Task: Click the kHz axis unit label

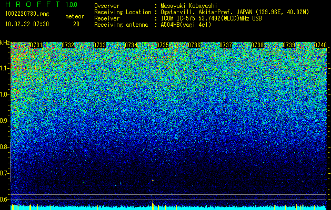Action: click(5, 43)
